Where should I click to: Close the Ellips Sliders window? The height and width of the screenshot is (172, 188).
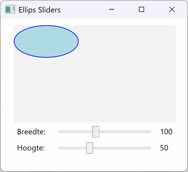coord(172,10)
